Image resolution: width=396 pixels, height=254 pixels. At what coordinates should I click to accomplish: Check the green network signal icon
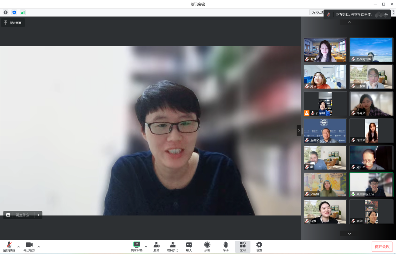pyautogui.click(x=23, y=13)
